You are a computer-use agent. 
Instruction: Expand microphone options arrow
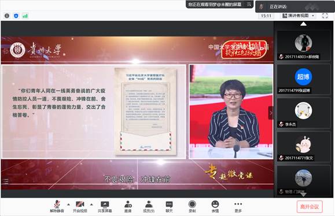click(69, 204)
